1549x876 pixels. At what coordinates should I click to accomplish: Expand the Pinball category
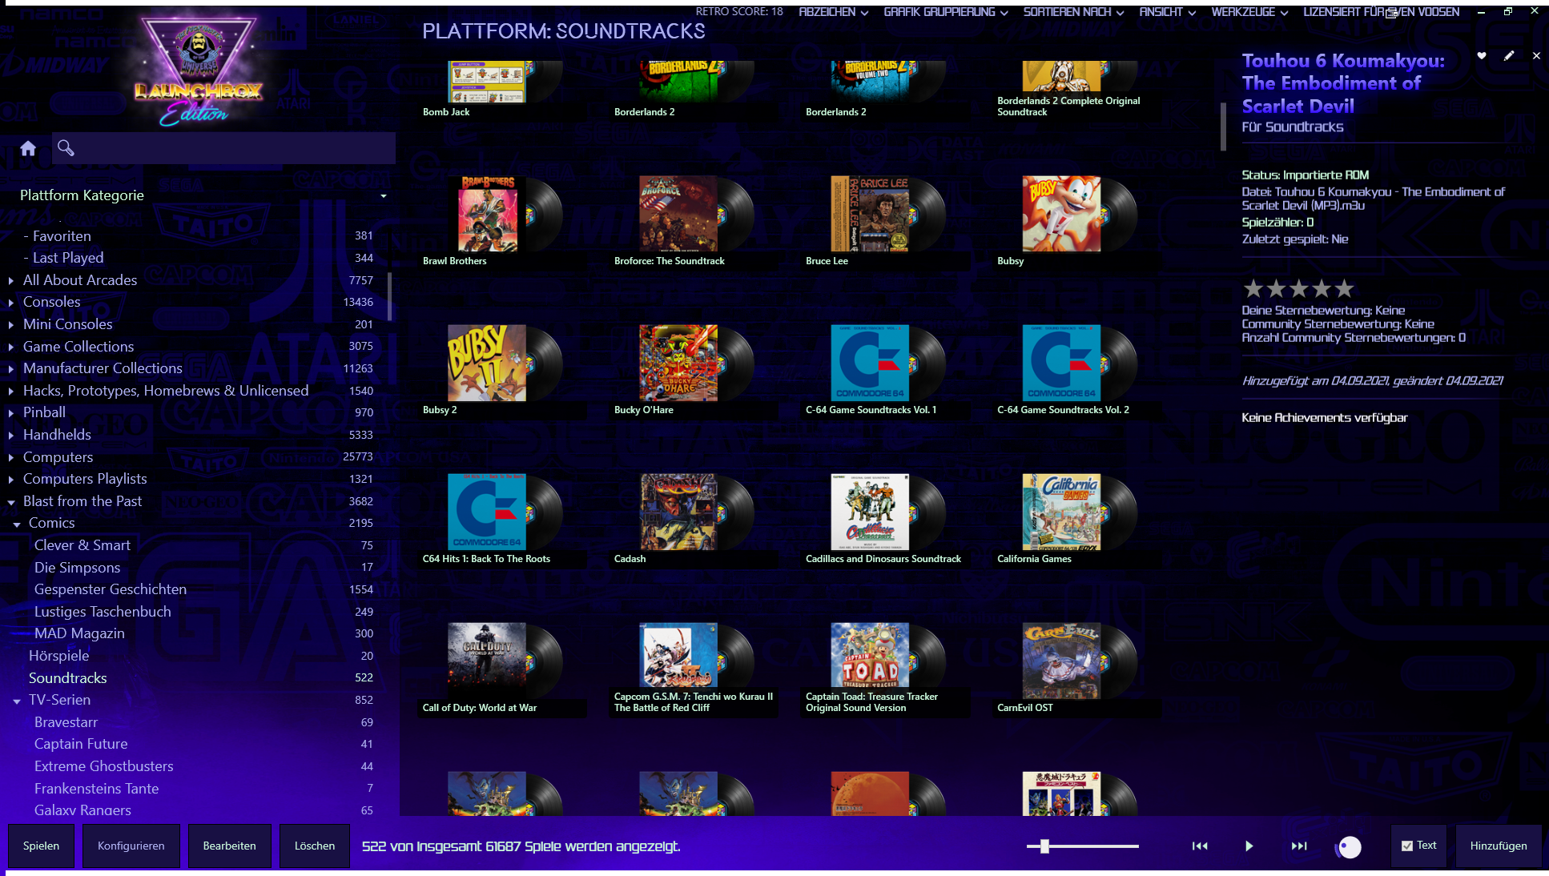click(x=10, y=413)
